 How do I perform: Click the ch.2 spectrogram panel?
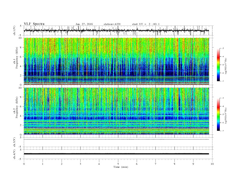coord(116,111)
